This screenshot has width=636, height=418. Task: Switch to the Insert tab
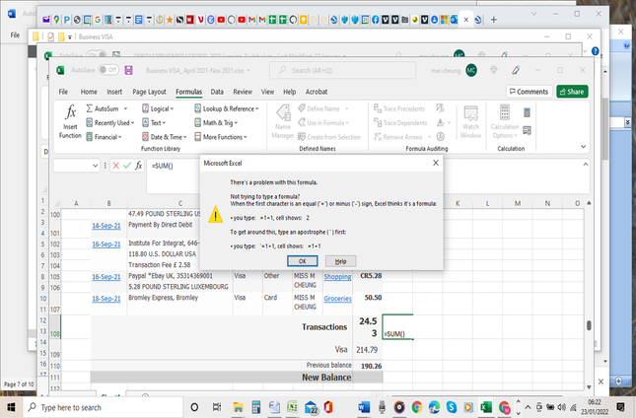pos(114,92)
